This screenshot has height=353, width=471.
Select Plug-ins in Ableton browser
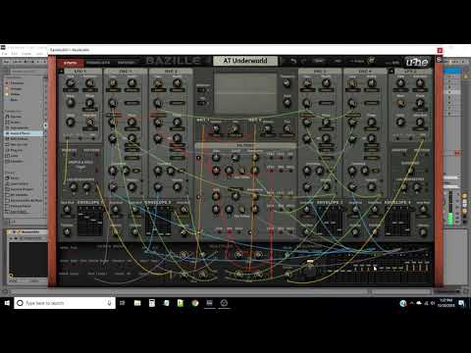(x=17, y=150)
